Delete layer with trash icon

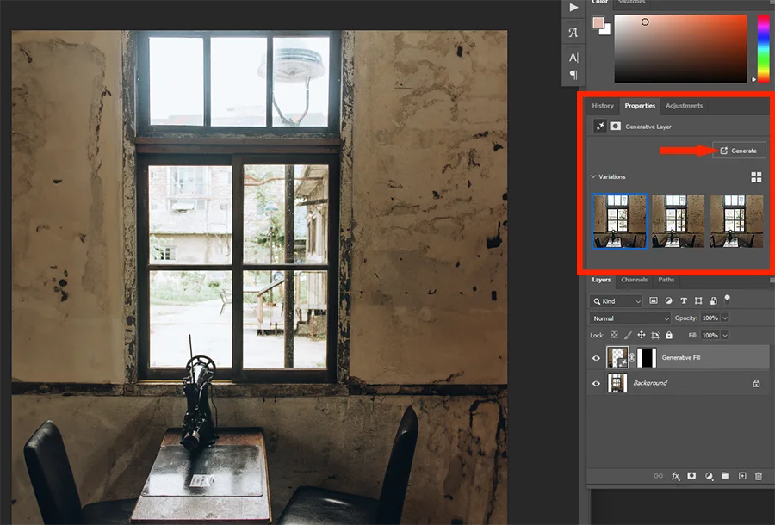click(758, 476)
